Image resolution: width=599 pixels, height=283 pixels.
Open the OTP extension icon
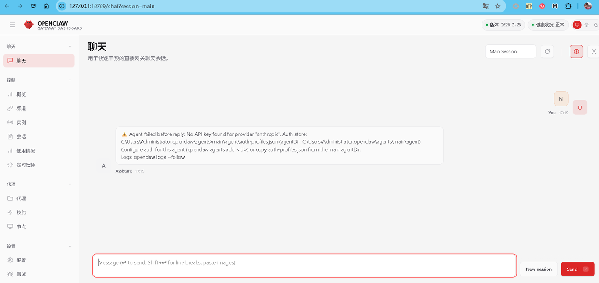[x=529, y=6]
